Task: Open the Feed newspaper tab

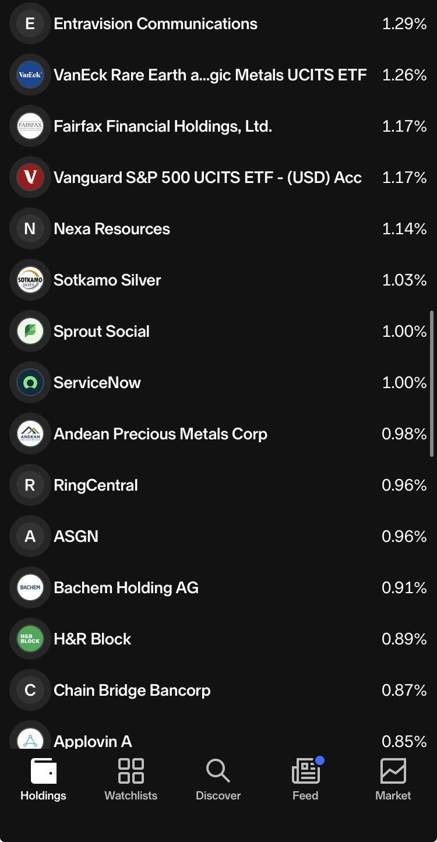Action: 306,780
